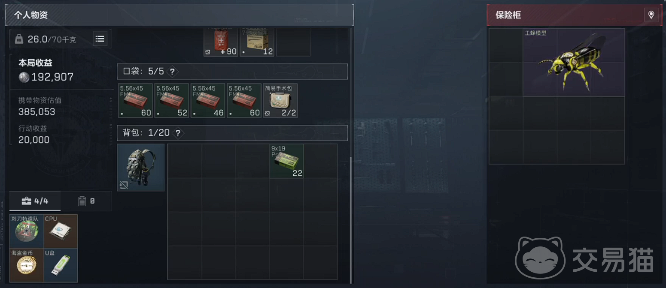Select the CPU item in secure case
The image size is (666, 288).
61,231
